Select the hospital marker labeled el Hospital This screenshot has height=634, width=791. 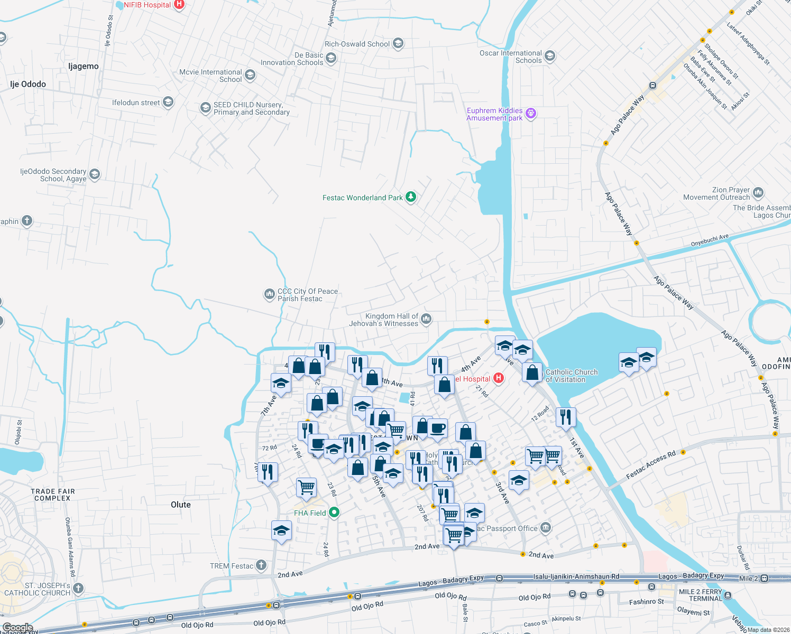pos(499,378)
